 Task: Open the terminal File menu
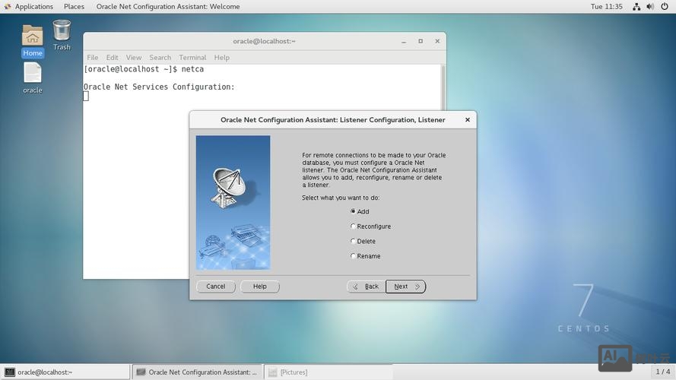point(92,57)
